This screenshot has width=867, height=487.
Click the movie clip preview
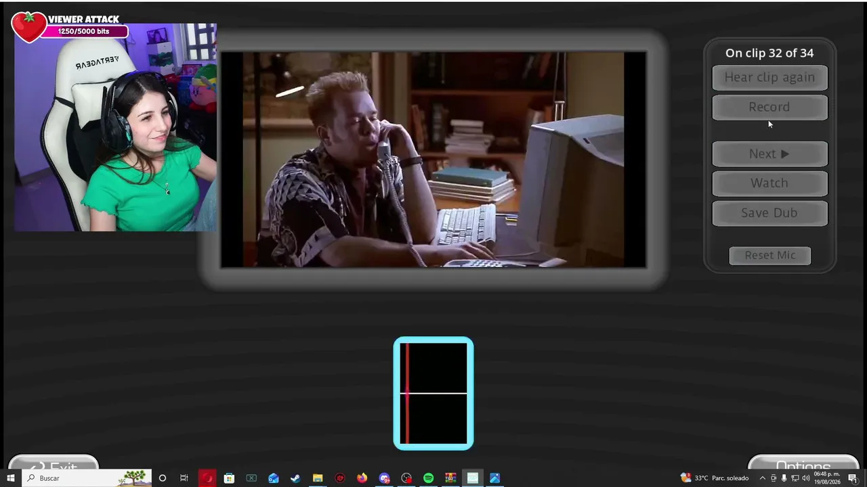[x=433, y=160]
